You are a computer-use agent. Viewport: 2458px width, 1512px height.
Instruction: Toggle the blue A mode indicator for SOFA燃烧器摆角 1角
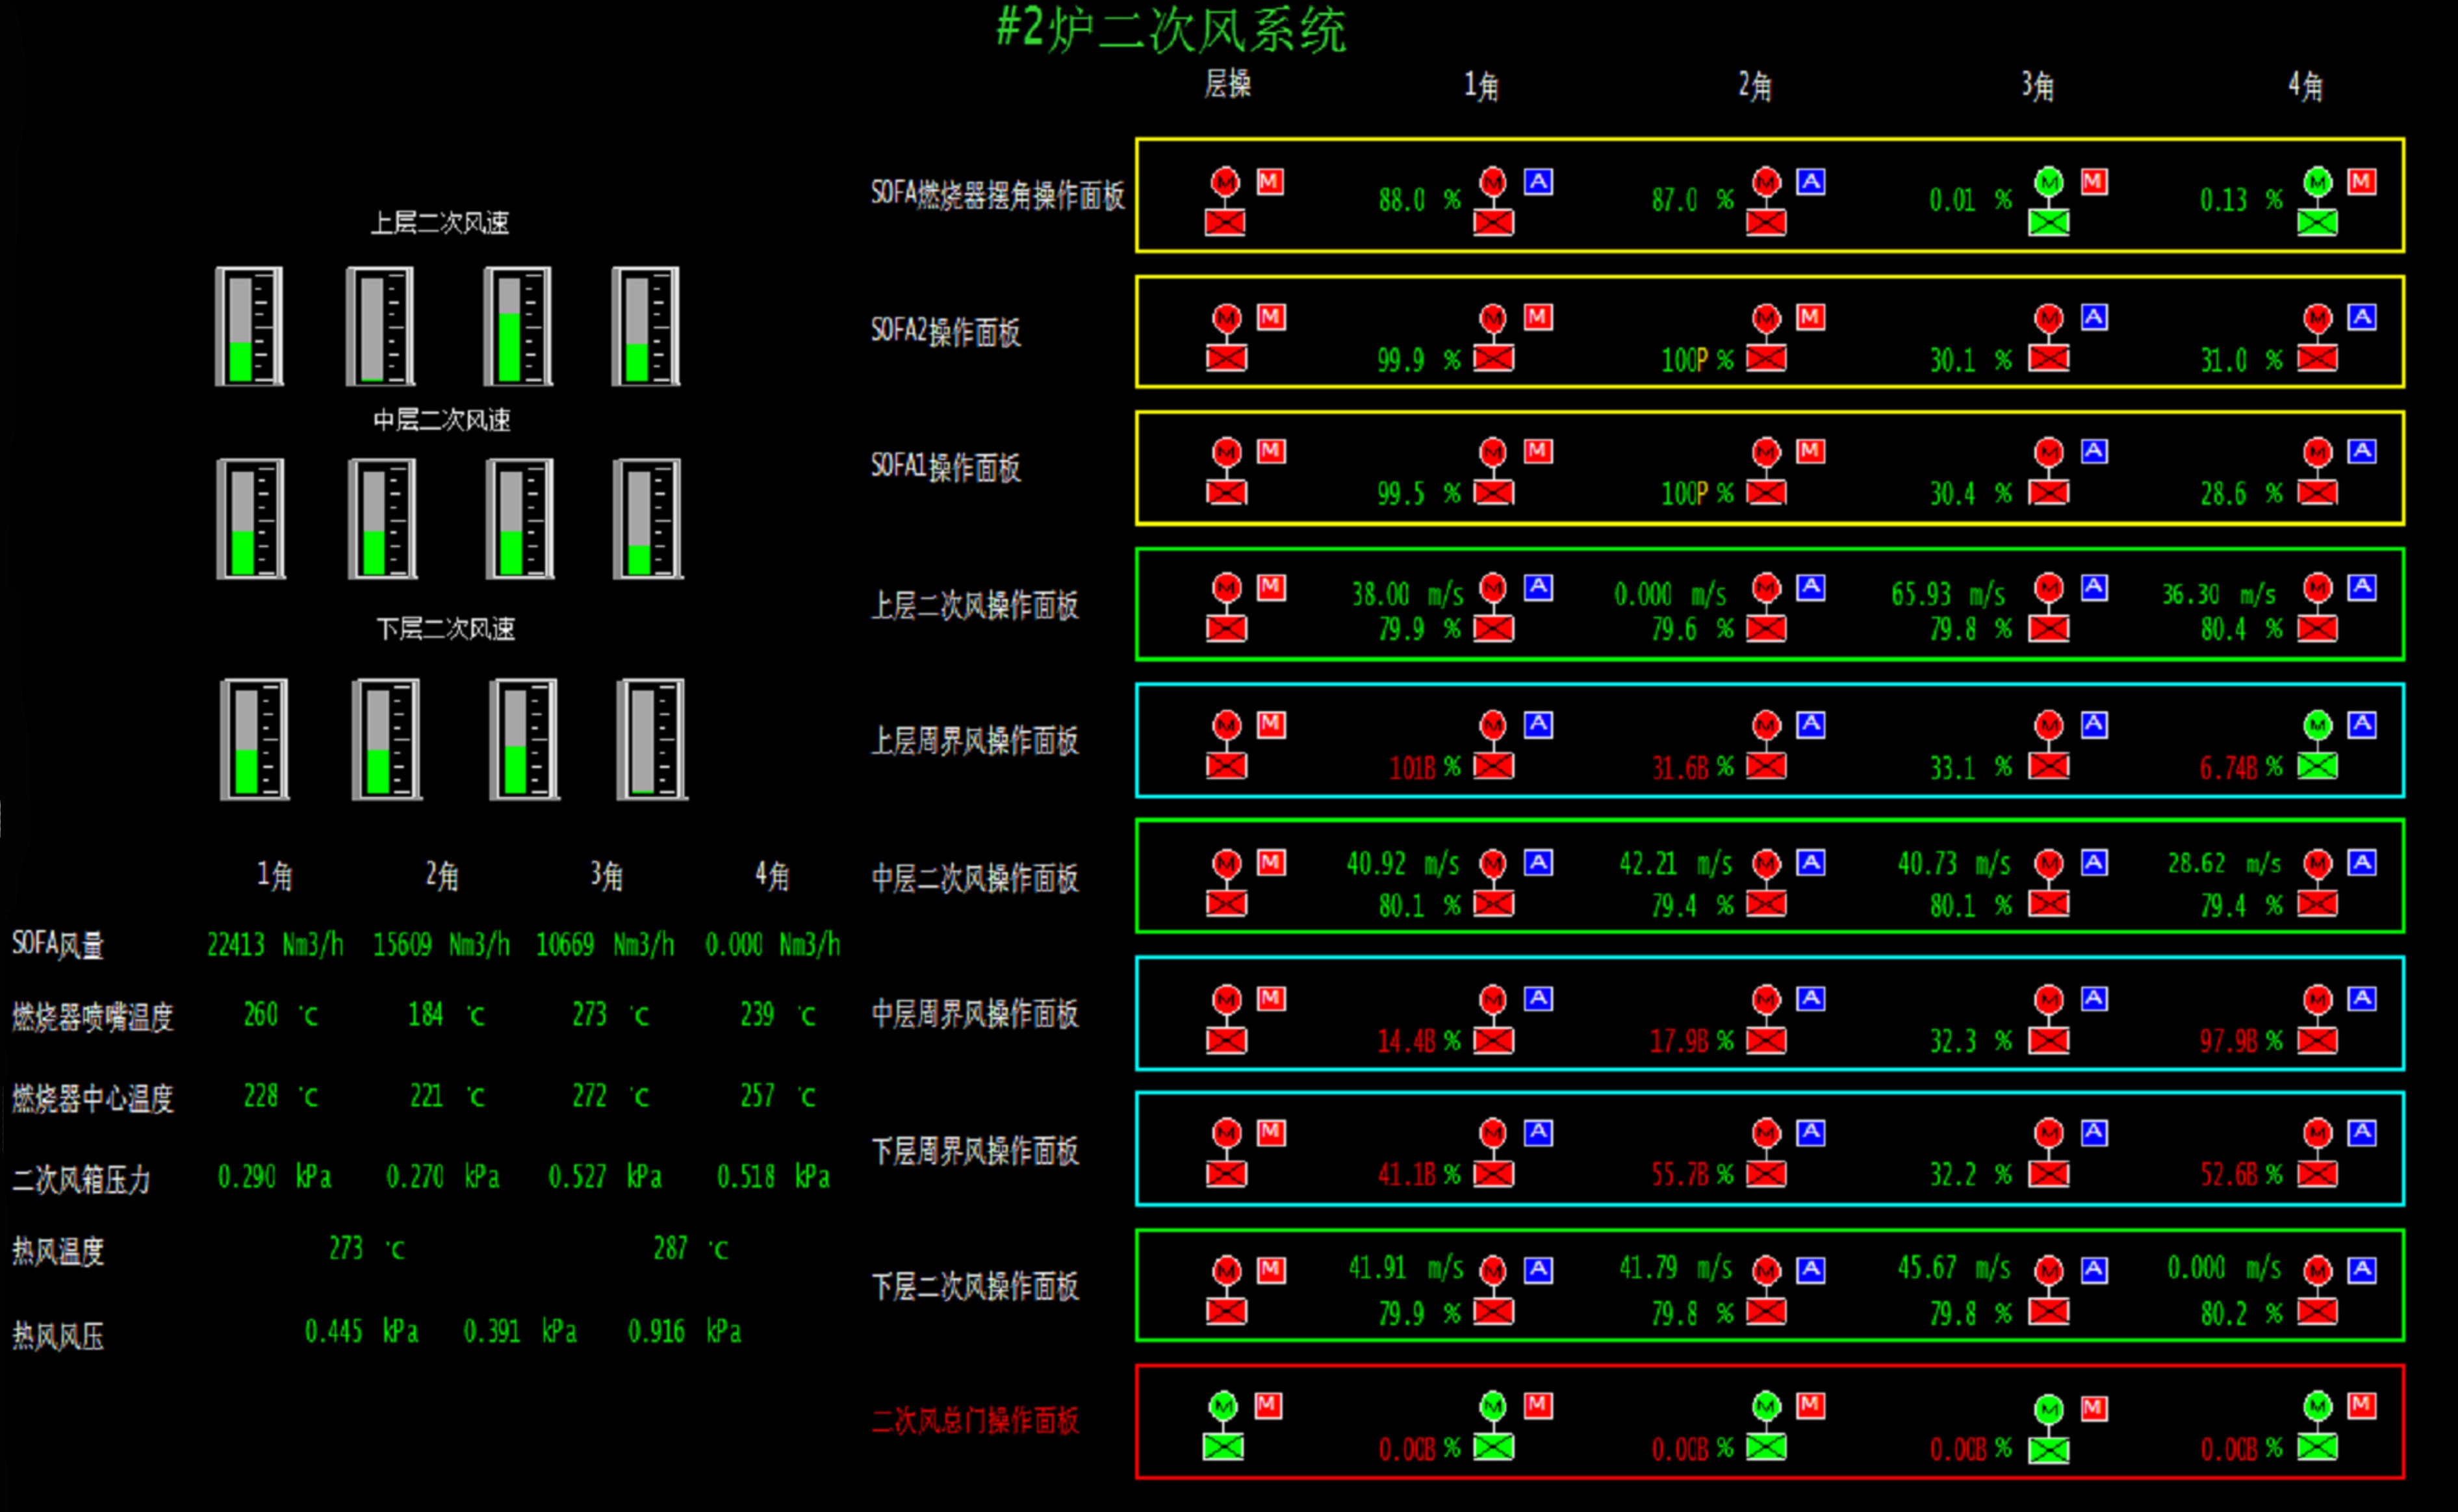[x=1537, y=182]
